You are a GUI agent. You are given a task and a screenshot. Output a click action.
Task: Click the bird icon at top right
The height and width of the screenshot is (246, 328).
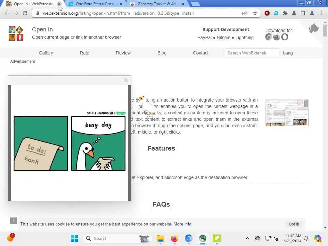click(x=314, y=29)
